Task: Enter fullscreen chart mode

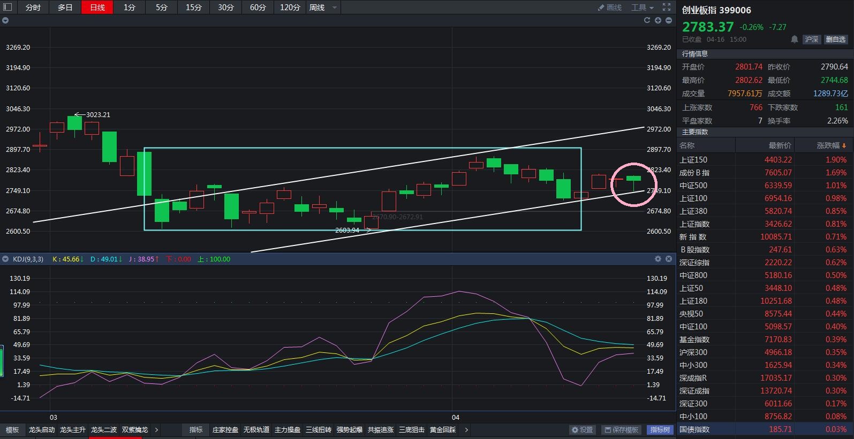Action: (667, 7)
